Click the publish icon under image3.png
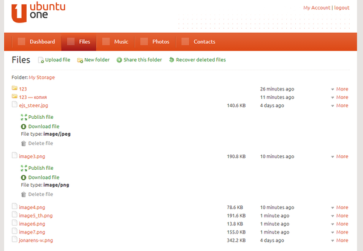The image size is (363, 251). click(x=24, y=168)
